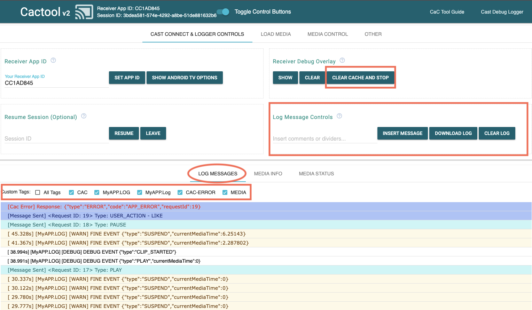Click help icon next to Resume Session
Viewport: 532px width, 310px height.
click(84, 116)
